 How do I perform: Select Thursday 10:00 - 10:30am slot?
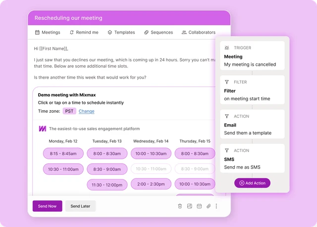195,184
